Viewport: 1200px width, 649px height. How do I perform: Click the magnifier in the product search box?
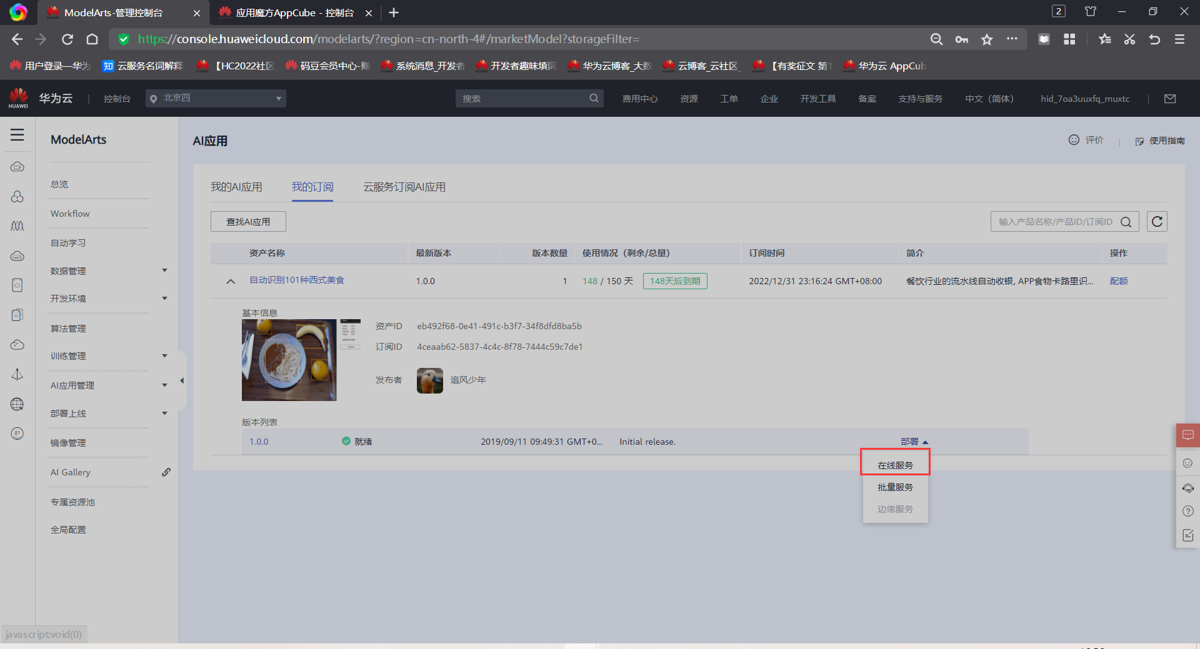pyautogui.click(x=1126, y=222)
